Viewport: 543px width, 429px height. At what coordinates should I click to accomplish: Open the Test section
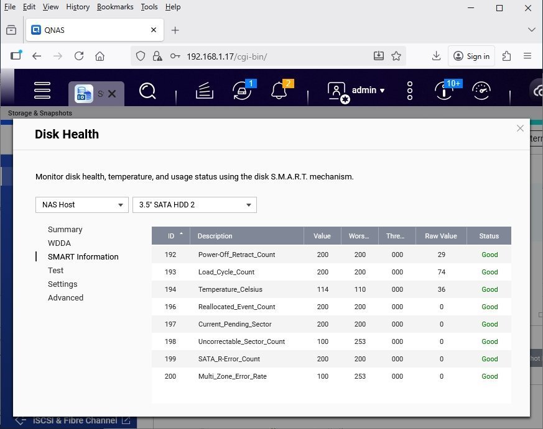[x=56, y=271]
